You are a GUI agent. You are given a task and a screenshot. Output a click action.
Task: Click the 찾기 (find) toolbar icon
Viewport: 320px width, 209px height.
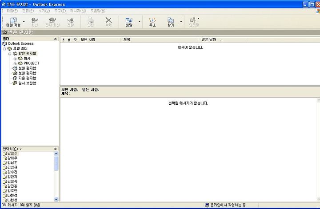(x=171, y=20)
